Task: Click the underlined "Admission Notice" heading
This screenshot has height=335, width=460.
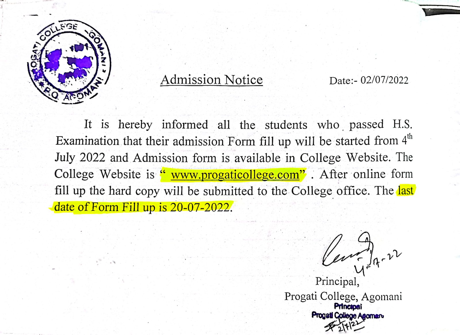Action: [x=211, y=80]
